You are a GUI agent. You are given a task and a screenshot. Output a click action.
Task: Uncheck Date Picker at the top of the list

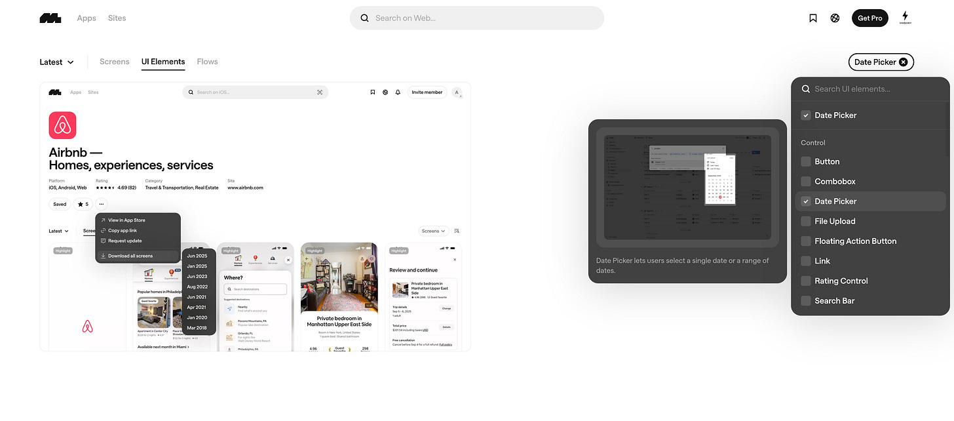[x=806, y=115]
